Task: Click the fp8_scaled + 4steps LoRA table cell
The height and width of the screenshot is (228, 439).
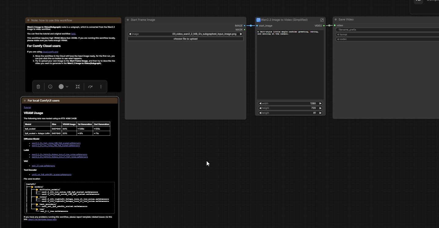Action: (37, 133)
